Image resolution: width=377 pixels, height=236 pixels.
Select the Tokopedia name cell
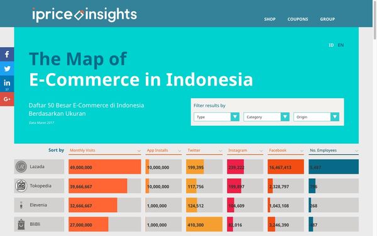coord(39,186)
